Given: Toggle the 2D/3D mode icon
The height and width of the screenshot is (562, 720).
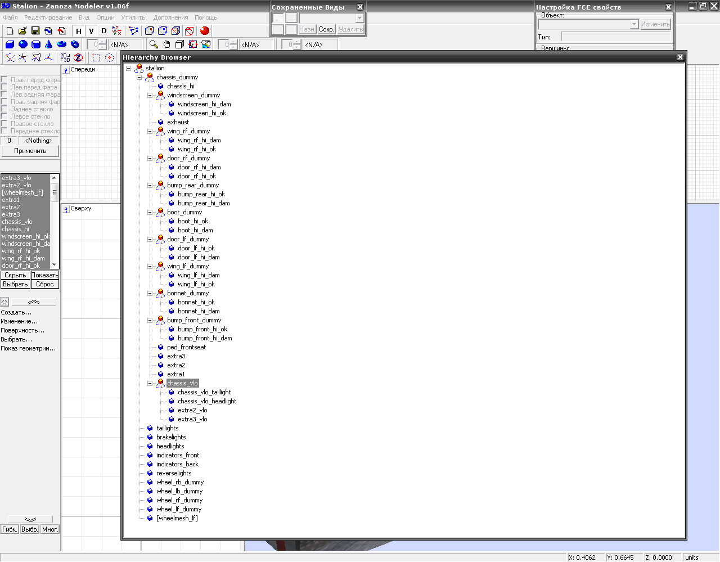Looking at the screenshot, I should click(x=65, y=57).
